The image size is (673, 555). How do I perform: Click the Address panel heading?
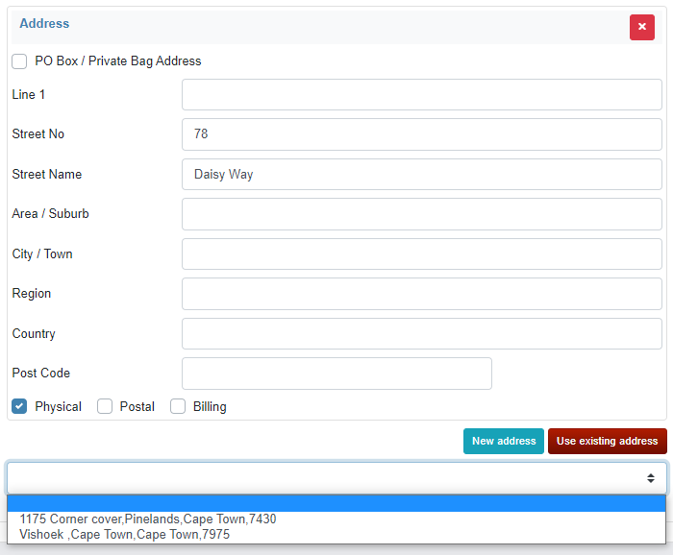(44, 24)
